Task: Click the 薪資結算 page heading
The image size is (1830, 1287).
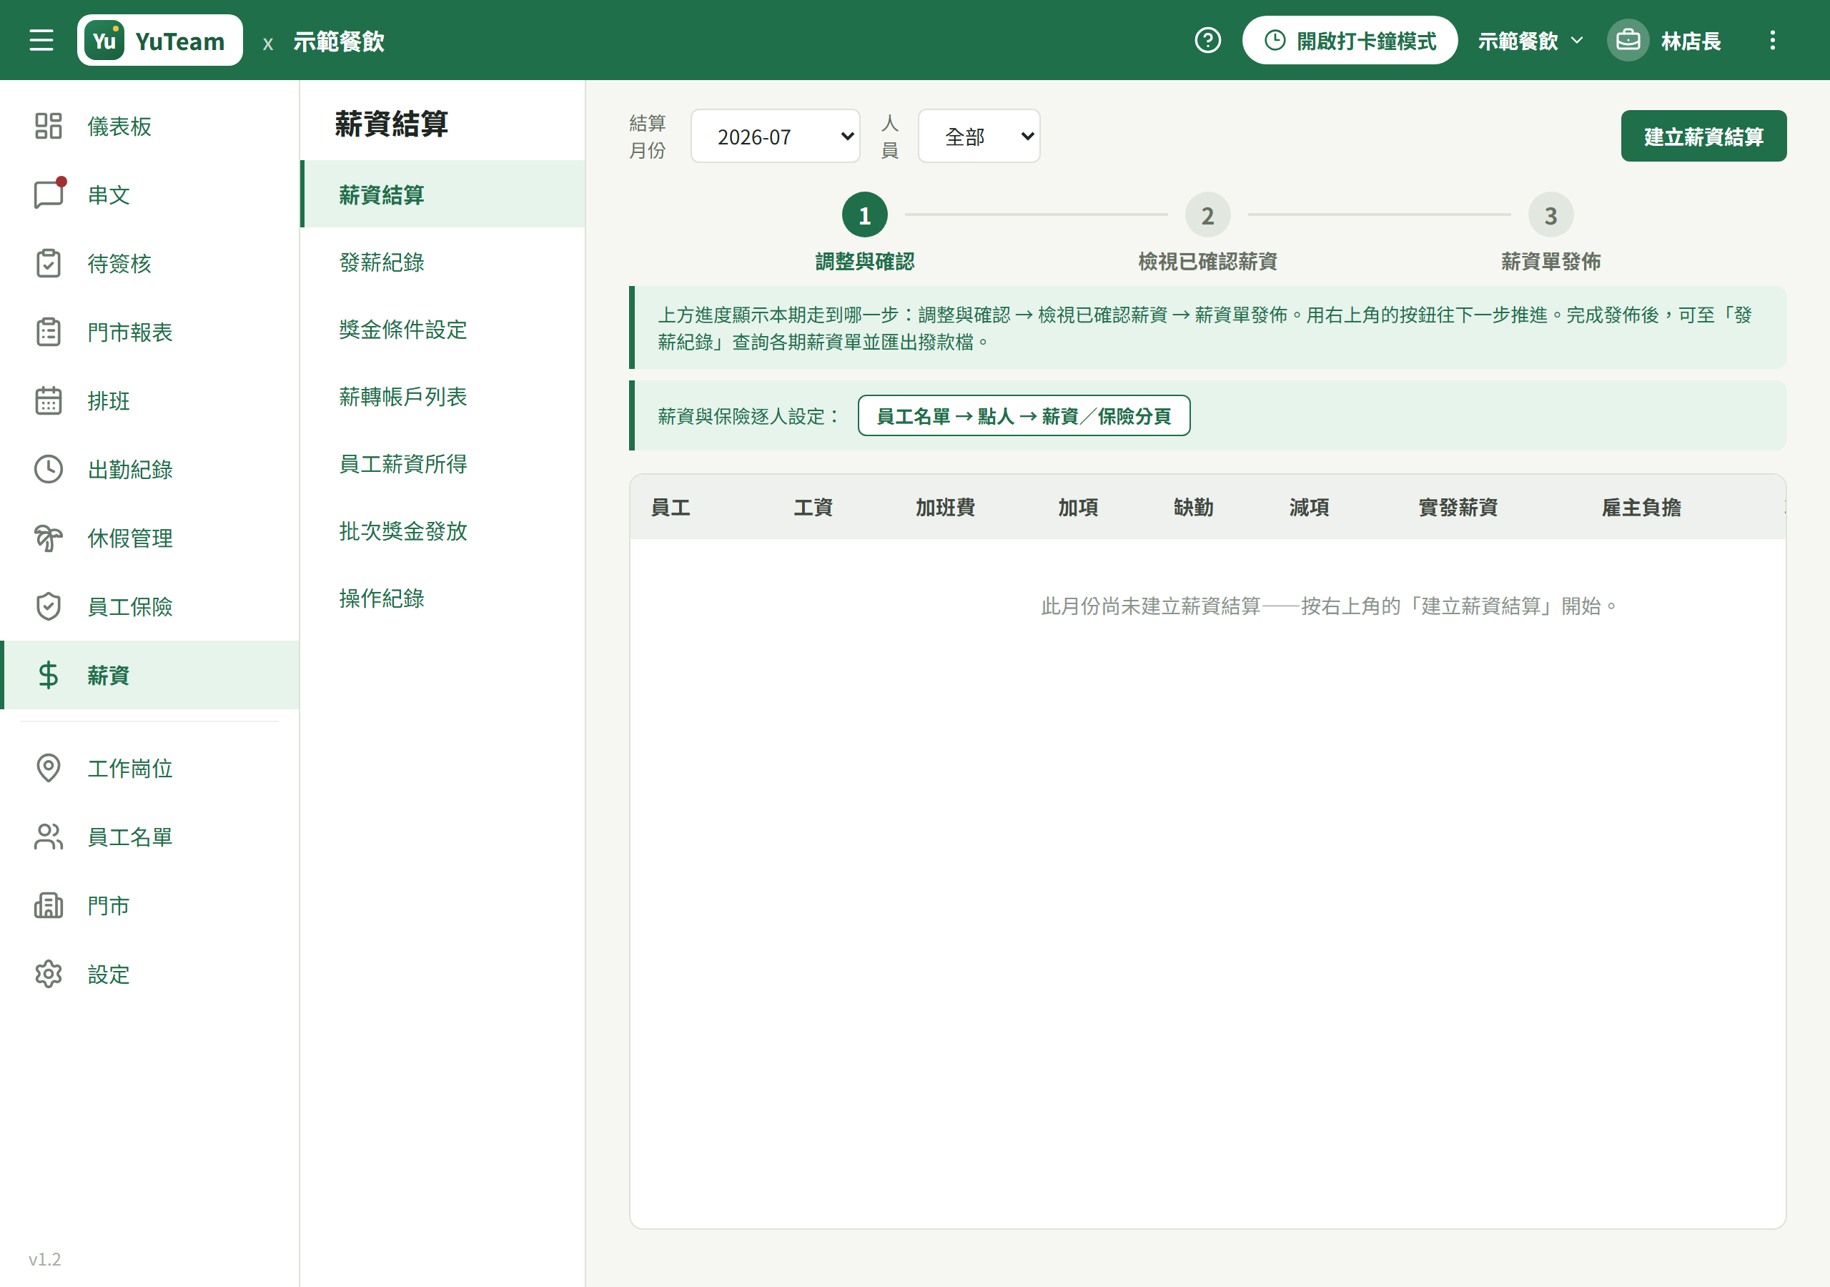Action: [391, 124]
